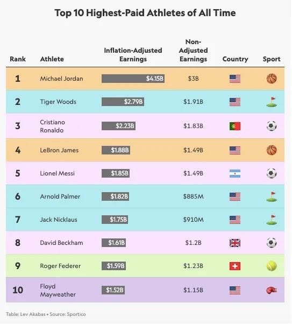Click the golf icon in Tiger Woods' row
Viewport: 292px width, 324px height.
pyautogui.click(x=272, y=102)
